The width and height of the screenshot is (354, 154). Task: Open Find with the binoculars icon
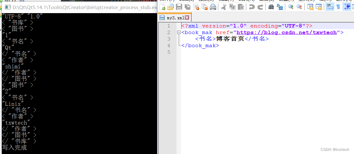271,7
